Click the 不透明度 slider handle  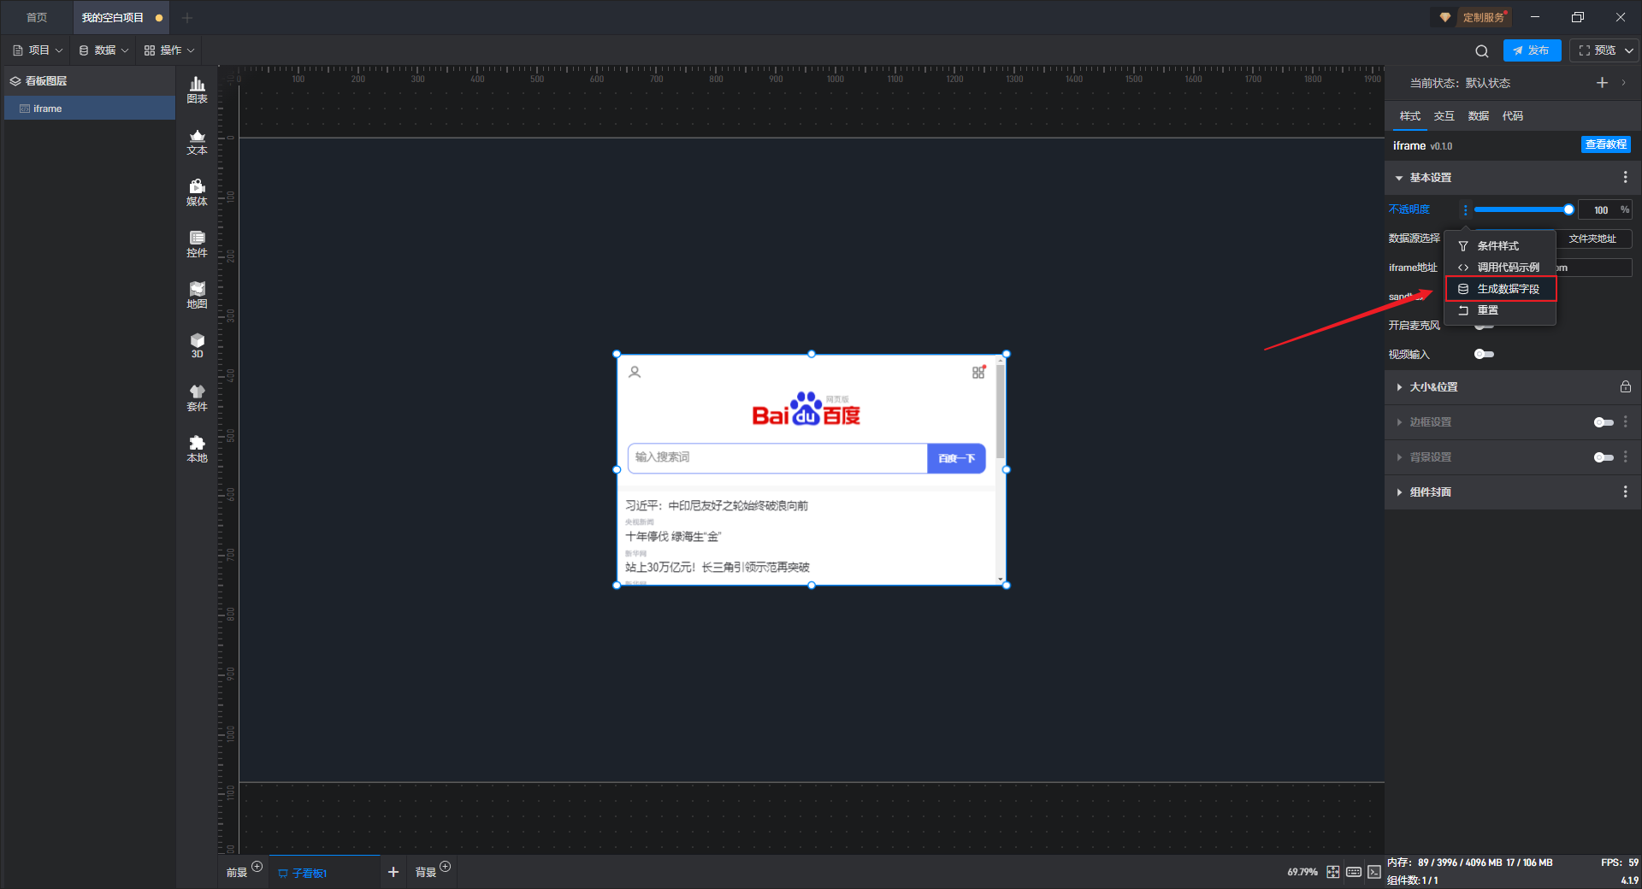[x=1568, y=209]
